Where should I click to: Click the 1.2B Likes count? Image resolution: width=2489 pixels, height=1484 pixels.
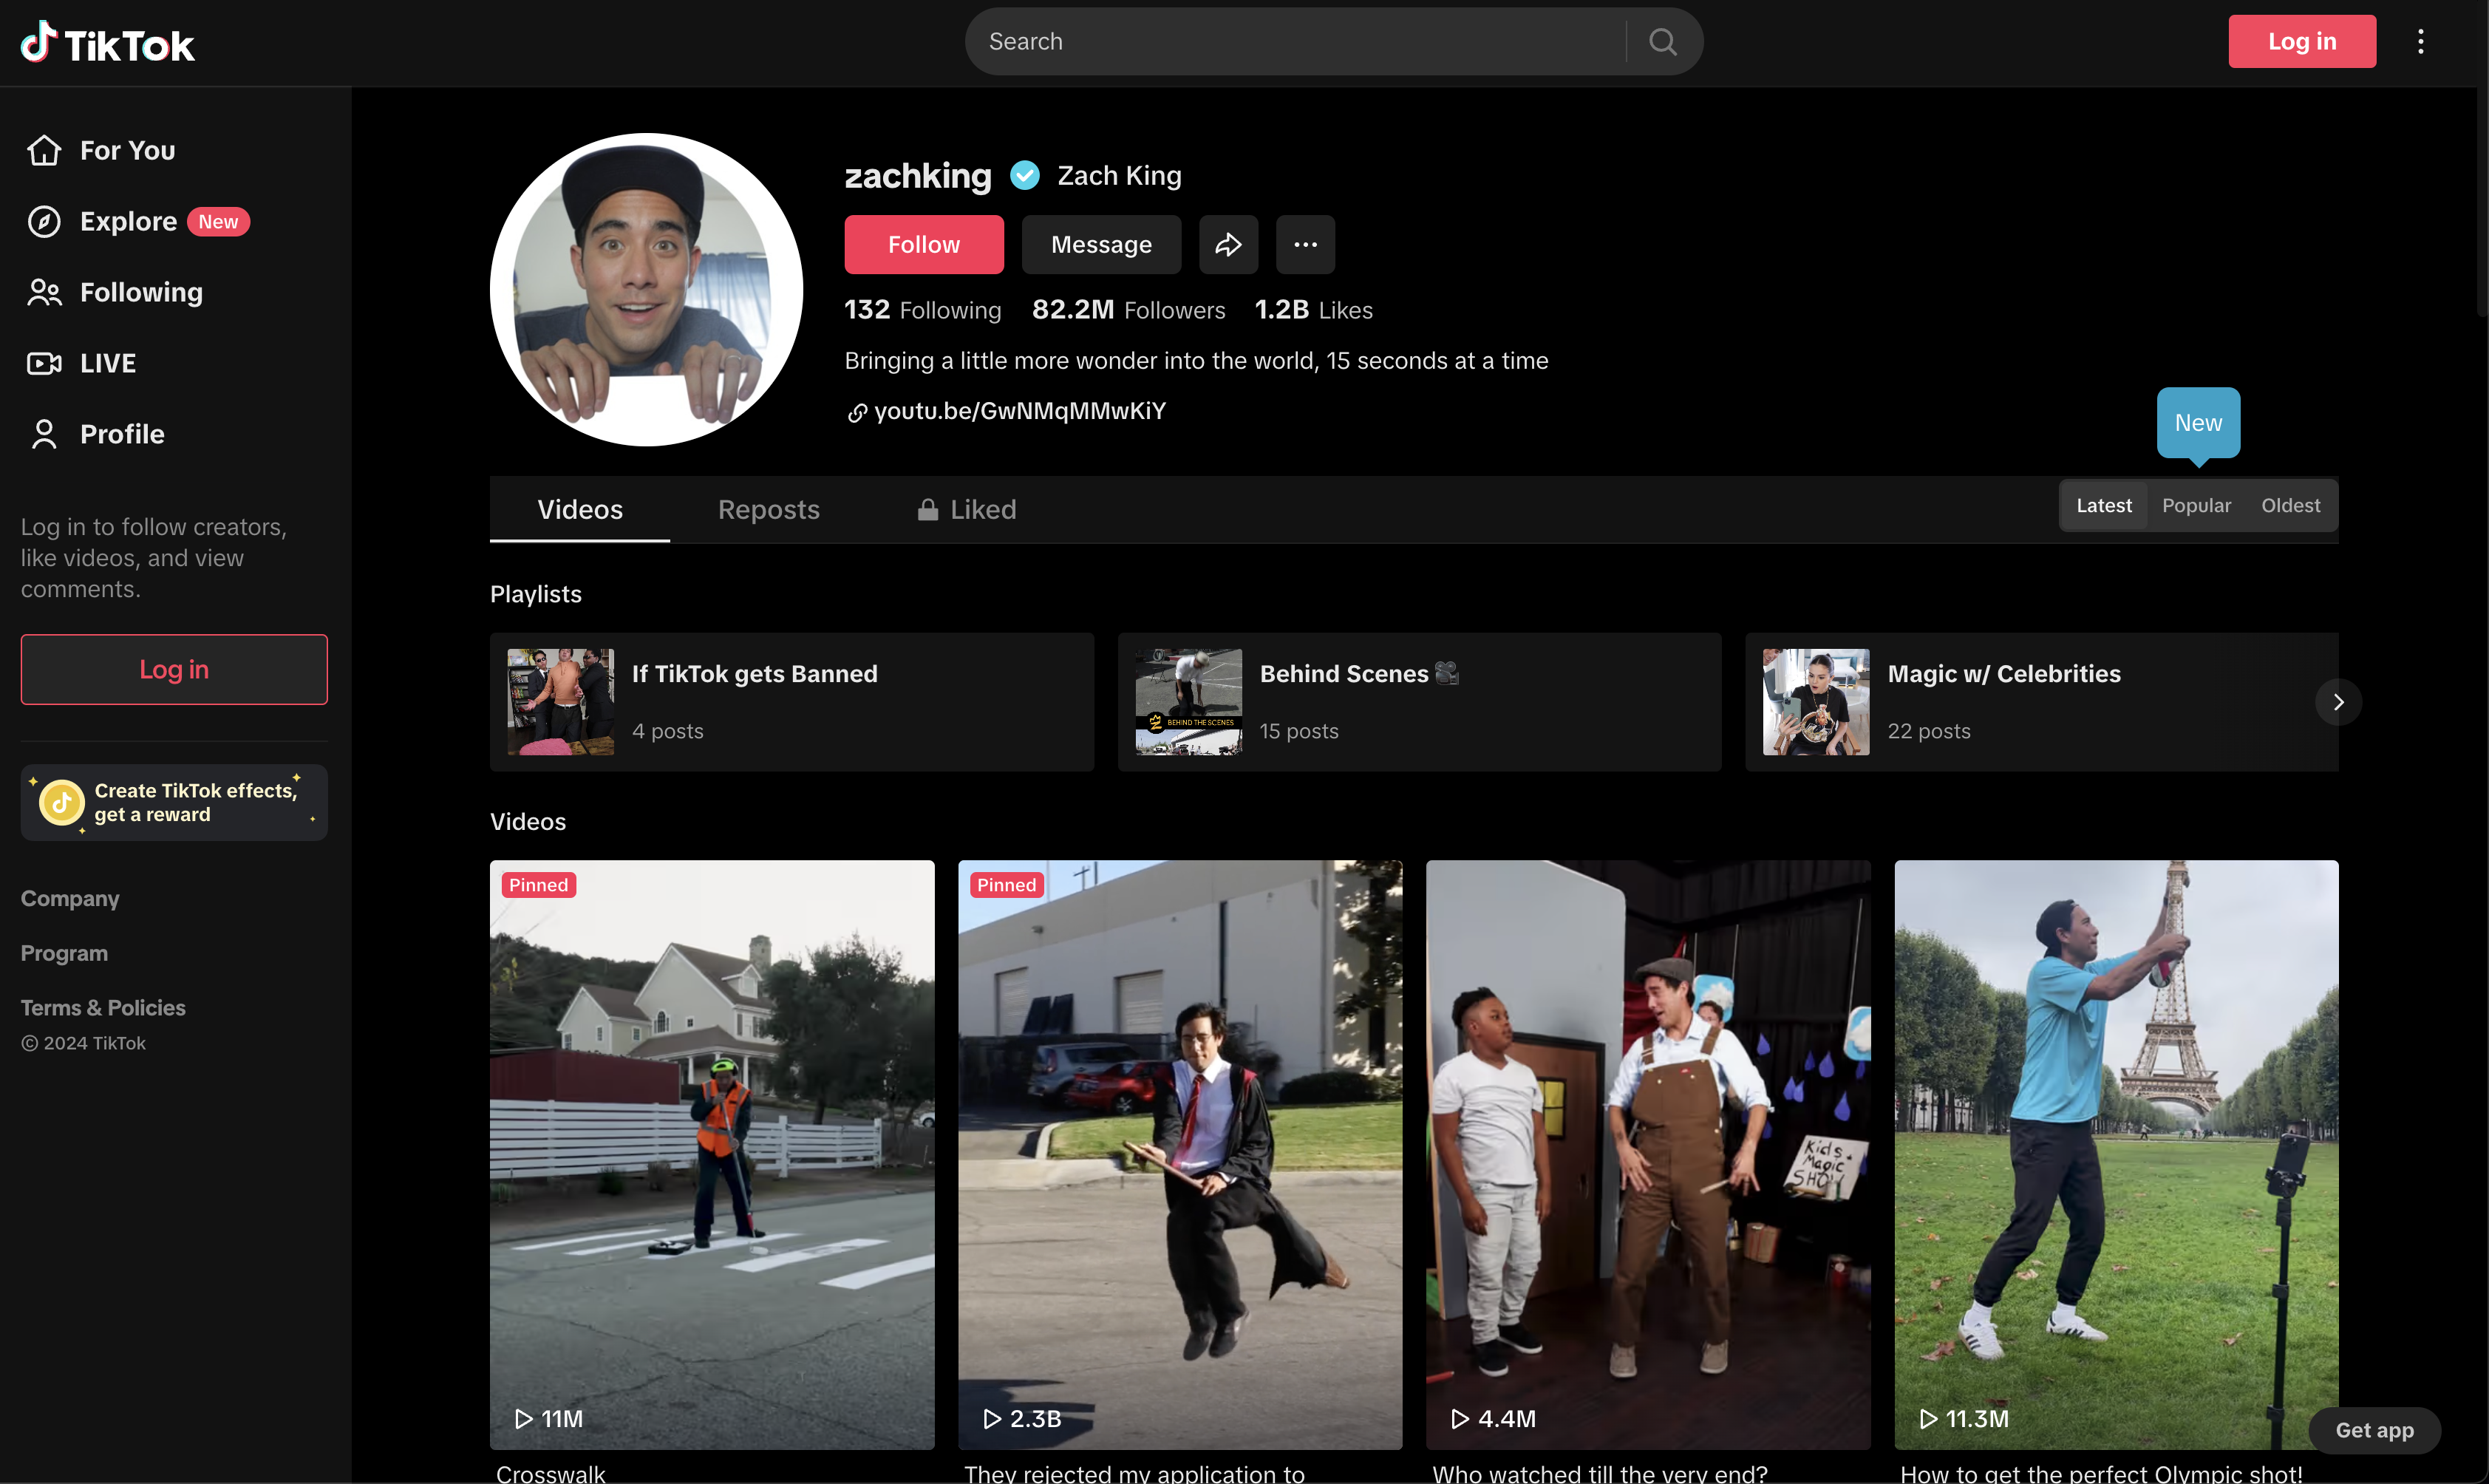1313,310
